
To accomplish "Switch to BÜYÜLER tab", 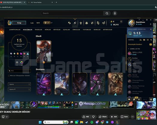I will pos(57,29).
